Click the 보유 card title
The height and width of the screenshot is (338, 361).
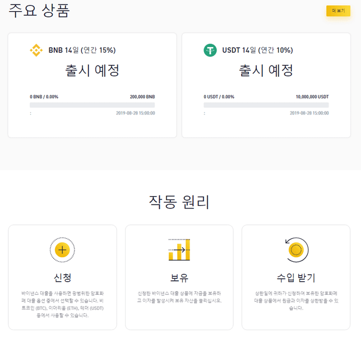click(179, 277)
